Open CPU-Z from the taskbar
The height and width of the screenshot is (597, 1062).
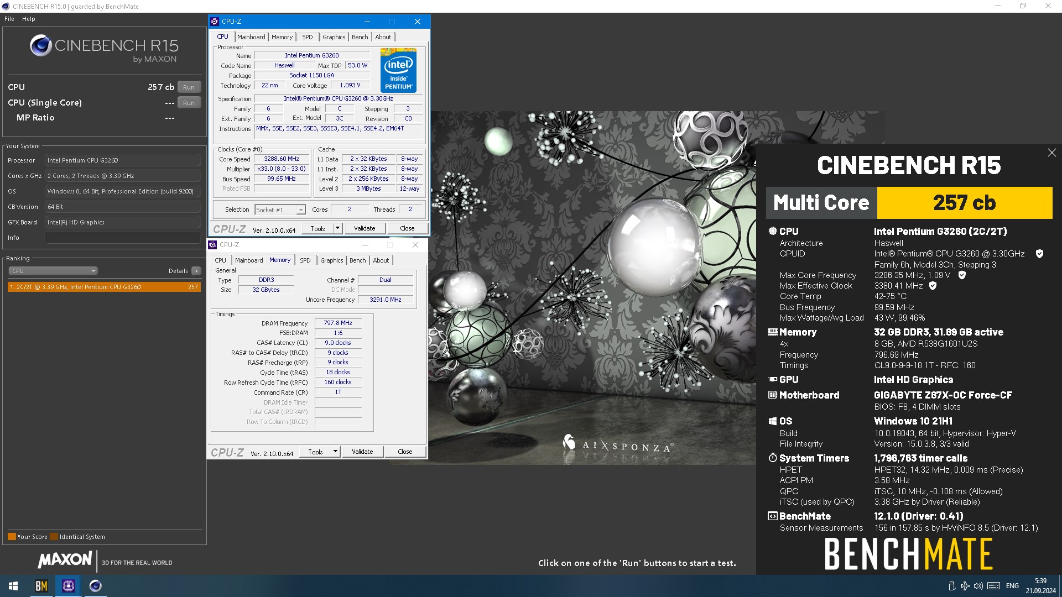(69, 586)
